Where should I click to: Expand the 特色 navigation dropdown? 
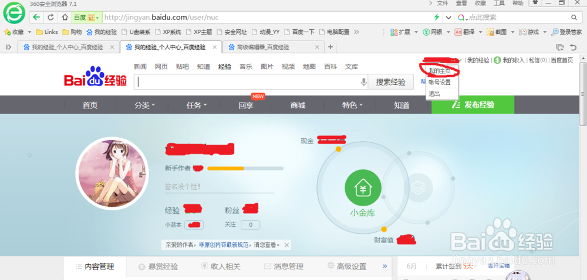coord(352,105)
